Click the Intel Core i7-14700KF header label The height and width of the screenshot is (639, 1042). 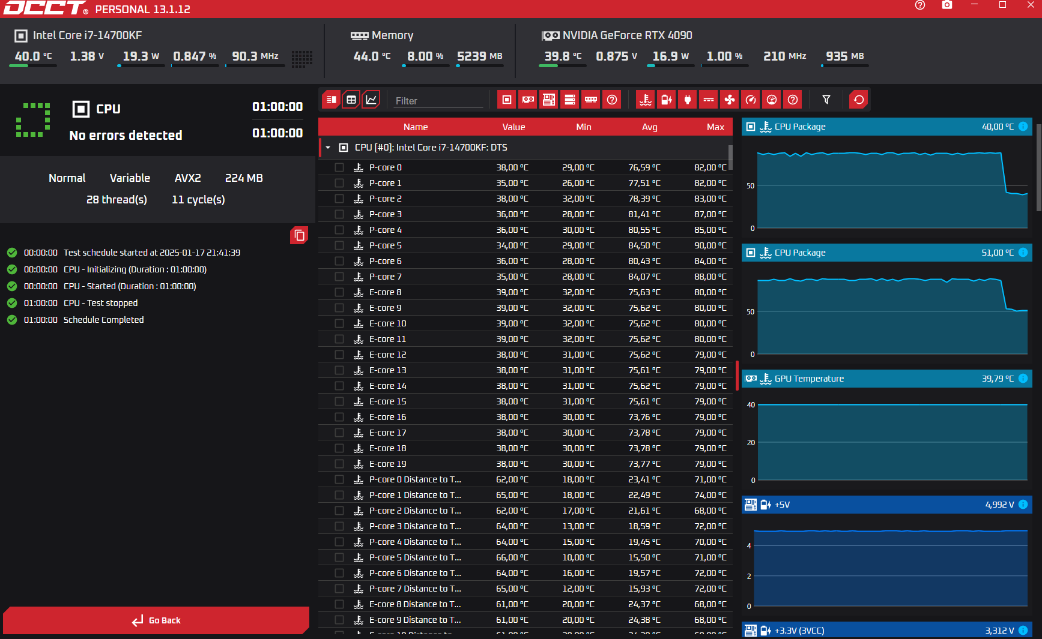(x=87, y=35)
